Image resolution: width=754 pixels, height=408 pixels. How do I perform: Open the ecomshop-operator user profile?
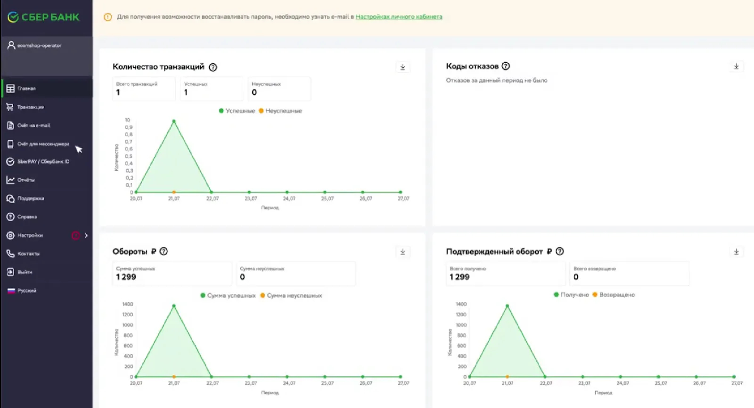pyautogui.click(x=39, y=46)
